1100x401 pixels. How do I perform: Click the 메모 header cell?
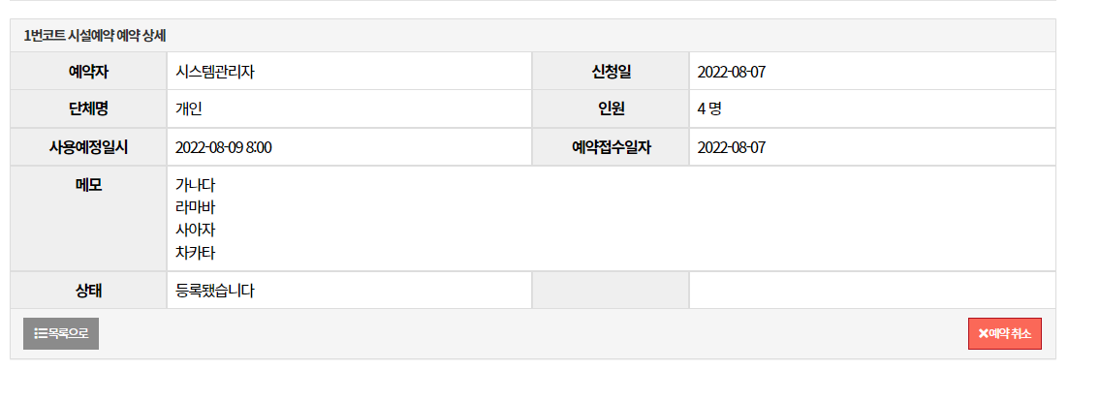click(x=88, y=218)
